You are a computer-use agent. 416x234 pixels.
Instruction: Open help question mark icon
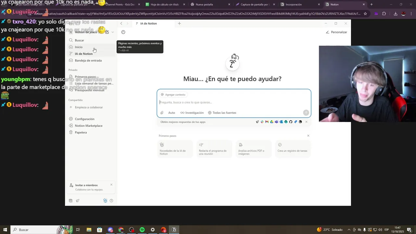click(x=111, y=201)
